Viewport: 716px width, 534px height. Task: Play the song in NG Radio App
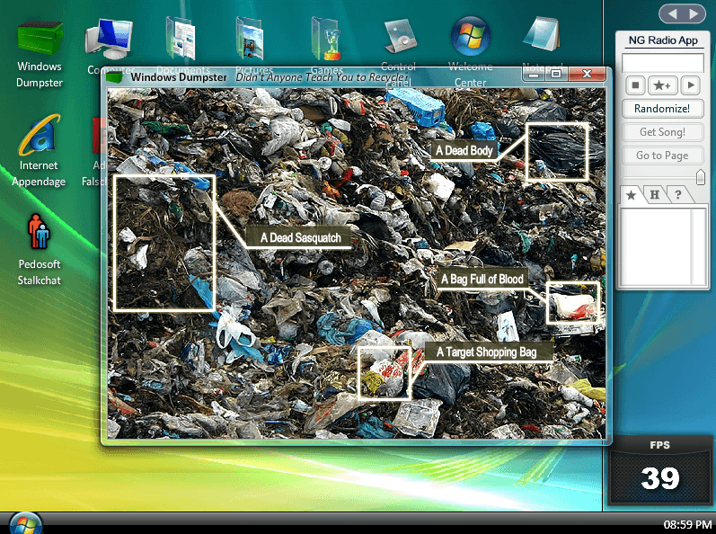click(x=691, y=85)
